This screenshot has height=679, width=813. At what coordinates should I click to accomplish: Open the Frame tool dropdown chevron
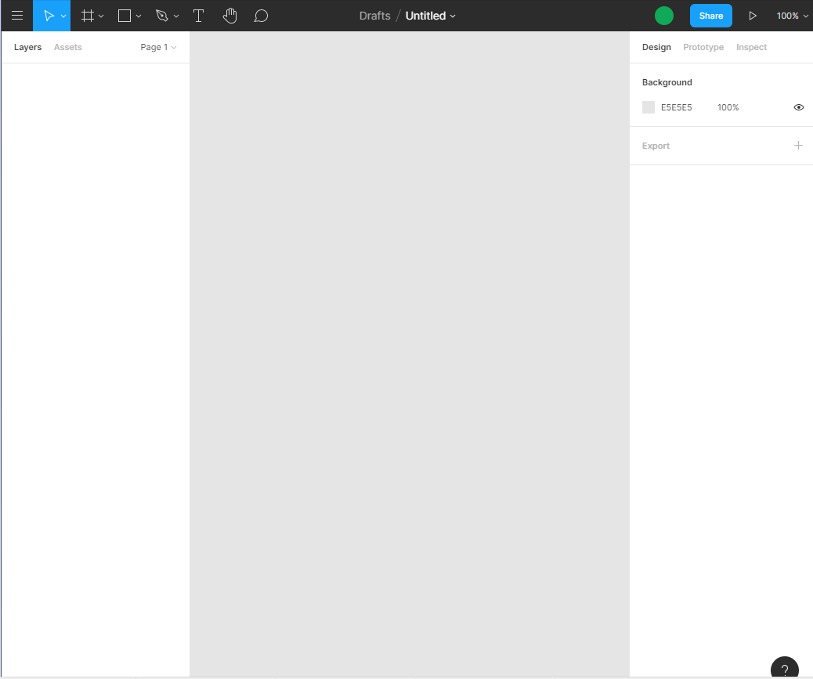pyautogui.click(x=101, y=16)
